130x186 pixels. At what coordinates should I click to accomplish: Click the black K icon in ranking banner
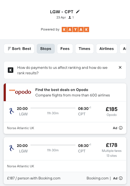(x=11, y=70)
